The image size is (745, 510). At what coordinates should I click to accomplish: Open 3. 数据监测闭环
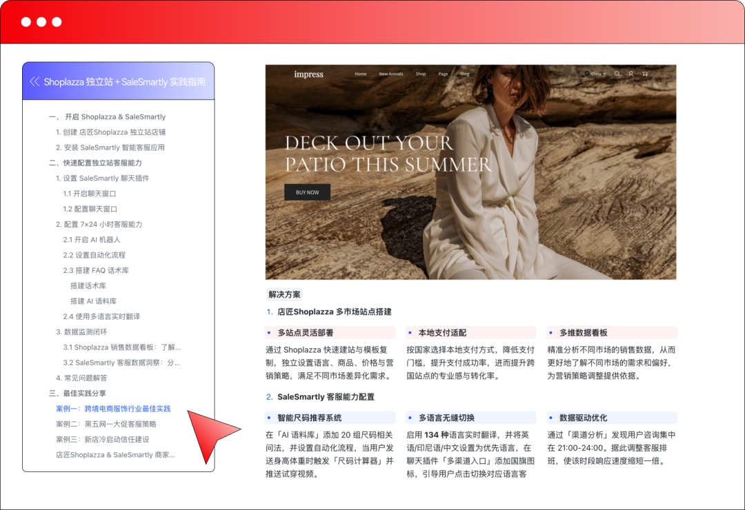point(81,332)
